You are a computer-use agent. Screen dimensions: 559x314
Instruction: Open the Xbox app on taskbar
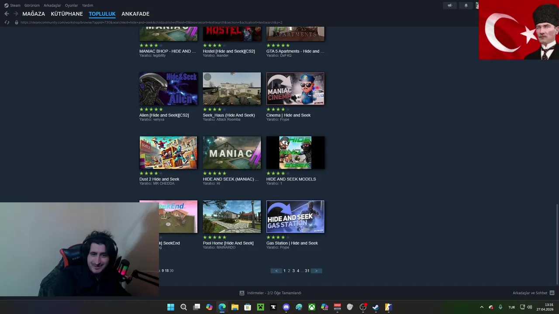[312, 307]
